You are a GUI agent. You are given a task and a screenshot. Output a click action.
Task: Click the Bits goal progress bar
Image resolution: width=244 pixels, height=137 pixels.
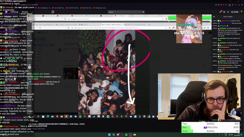(x=210, y=127)
